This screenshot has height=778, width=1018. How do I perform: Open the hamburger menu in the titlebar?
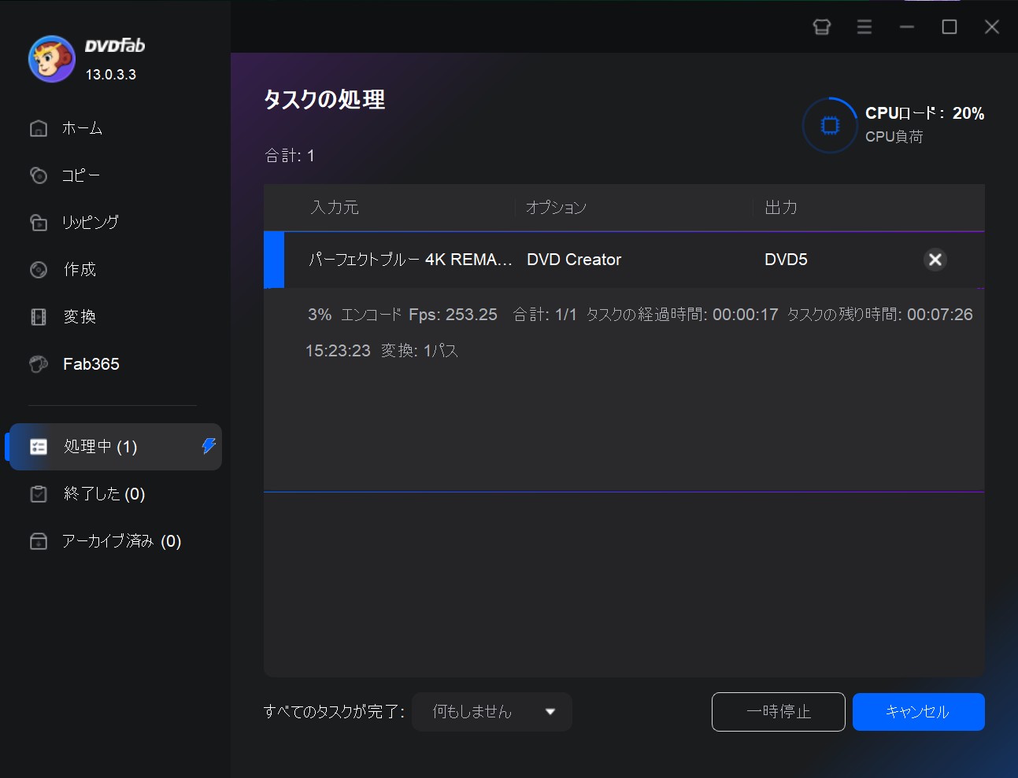[864, 26]
